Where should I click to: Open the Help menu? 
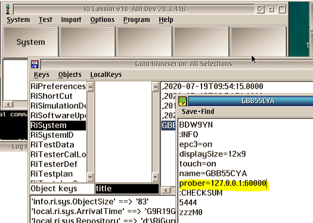pyautogui.click(x=166, y=20)
